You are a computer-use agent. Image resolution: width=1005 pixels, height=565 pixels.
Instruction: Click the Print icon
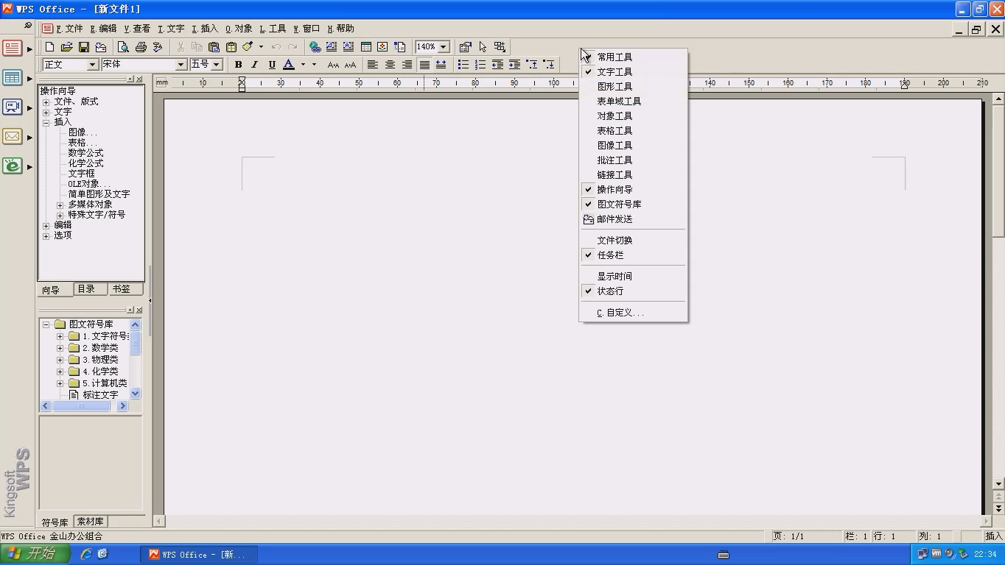coord(140,47)
